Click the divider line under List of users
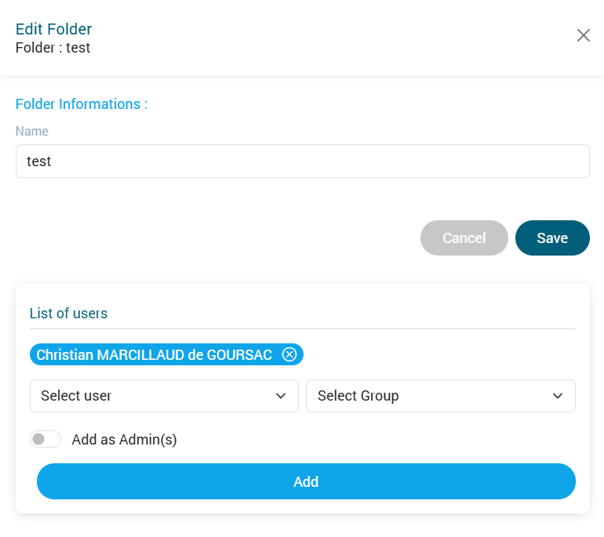Image resolution: width=604 pixels, height=537 pixels. (302, 328)
